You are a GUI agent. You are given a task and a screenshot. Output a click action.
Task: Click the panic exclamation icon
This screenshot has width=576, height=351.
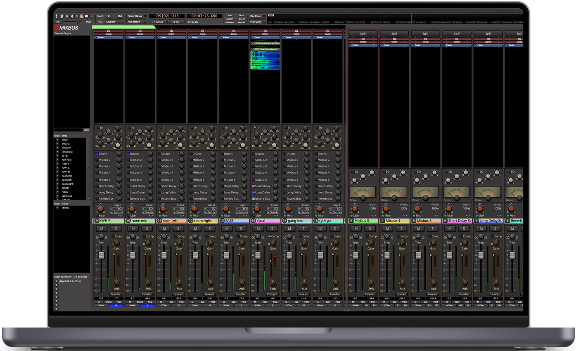click(x=57, y=16)
